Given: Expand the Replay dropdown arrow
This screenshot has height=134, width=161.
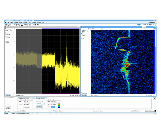Looking at the screenshot, I should tap(147, 24).
